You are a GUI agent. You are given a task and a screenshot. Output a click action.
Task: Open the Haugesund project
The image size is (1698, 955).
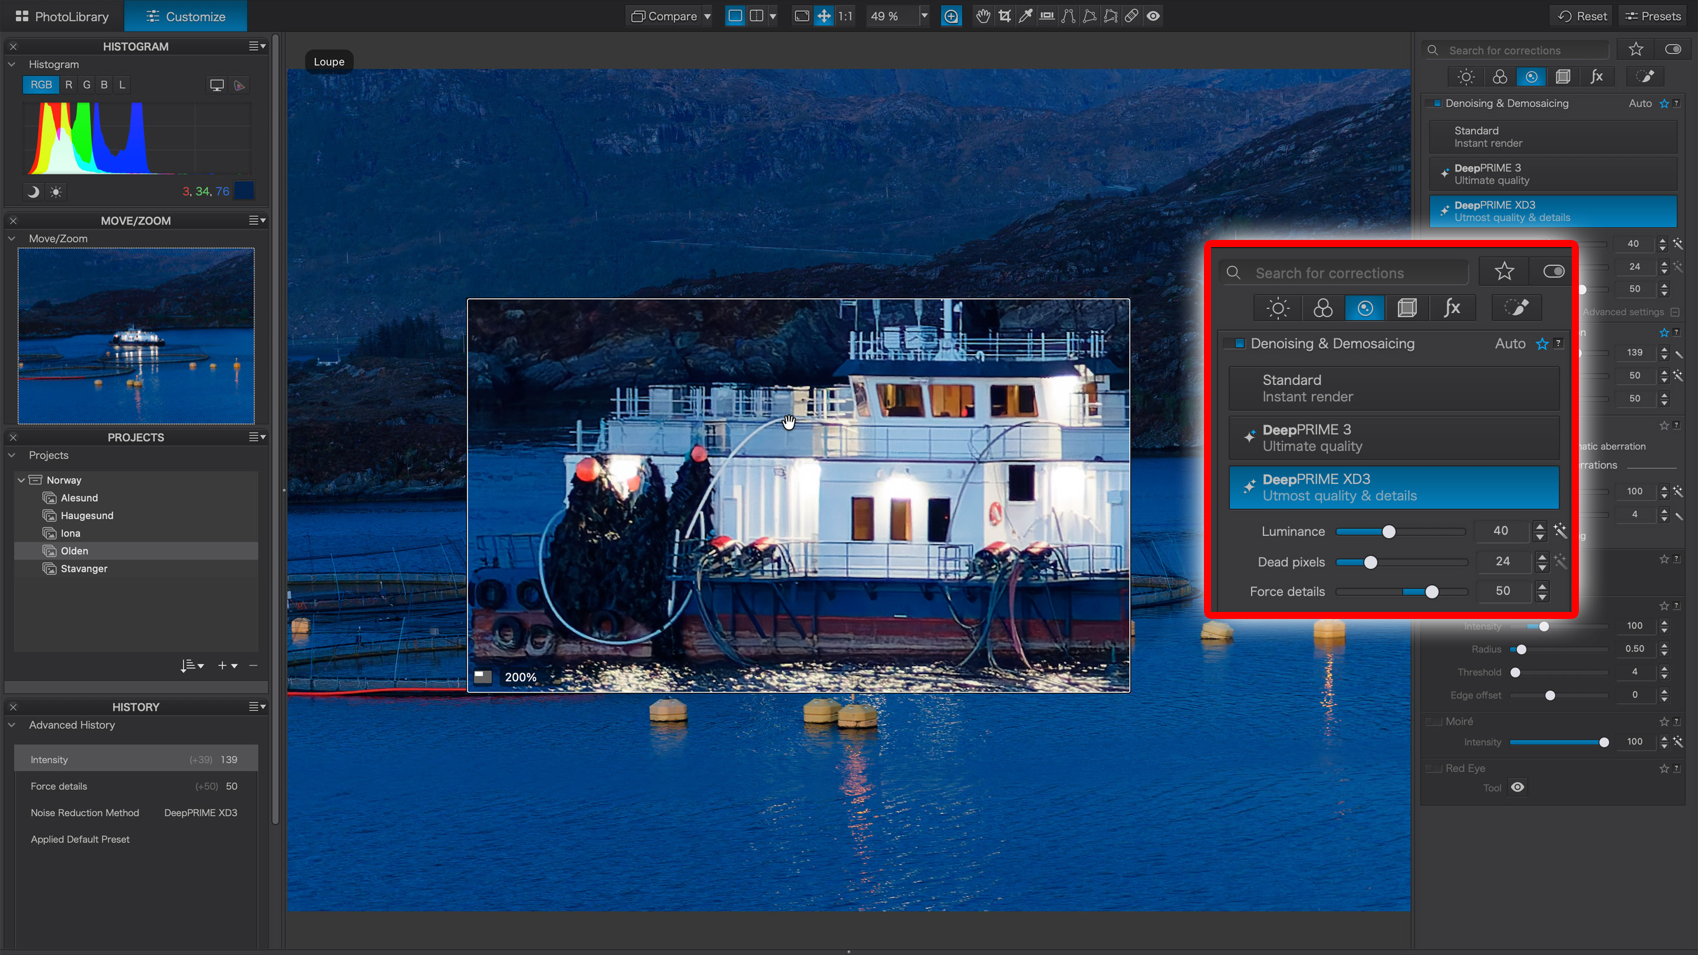tap(136, 515)
